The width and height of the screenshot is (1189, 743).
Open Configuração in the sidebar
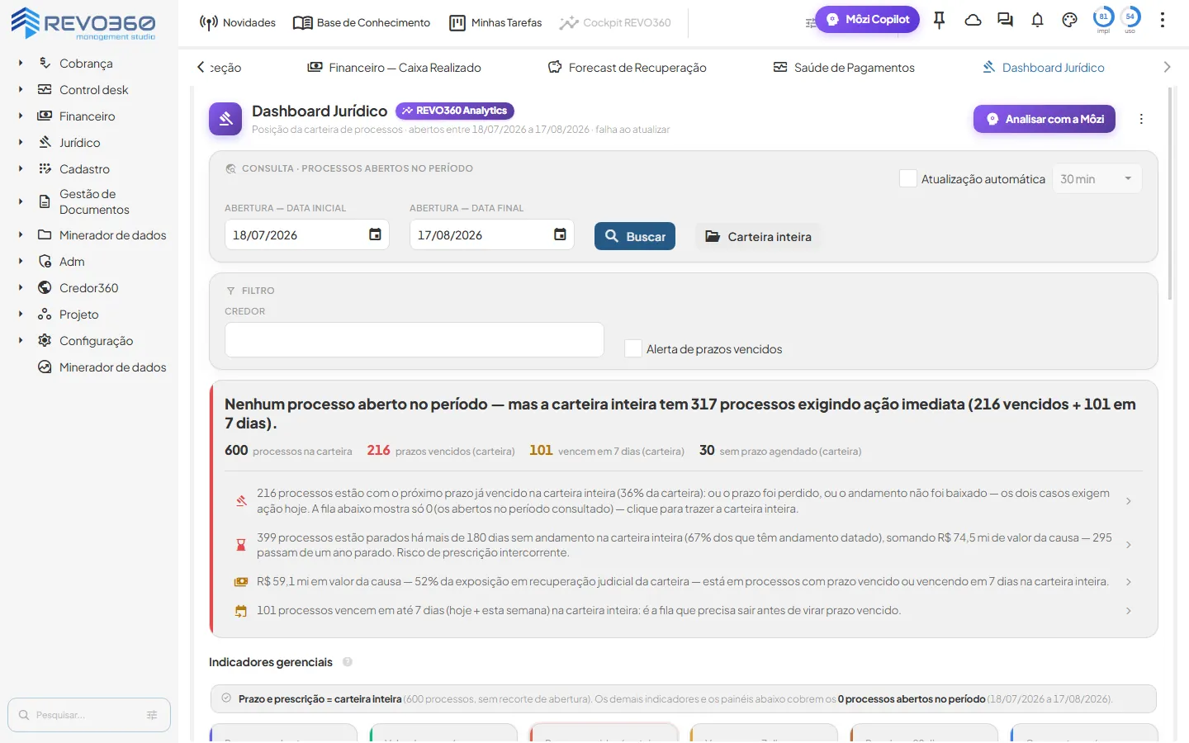point(96,341)
